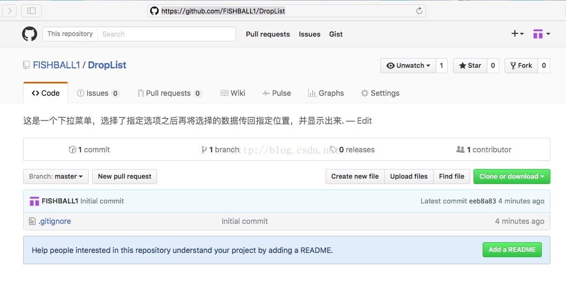Click New pull request button
This screenshot has width=566, height=289.
pyautogui.click(x=124, y=177)
